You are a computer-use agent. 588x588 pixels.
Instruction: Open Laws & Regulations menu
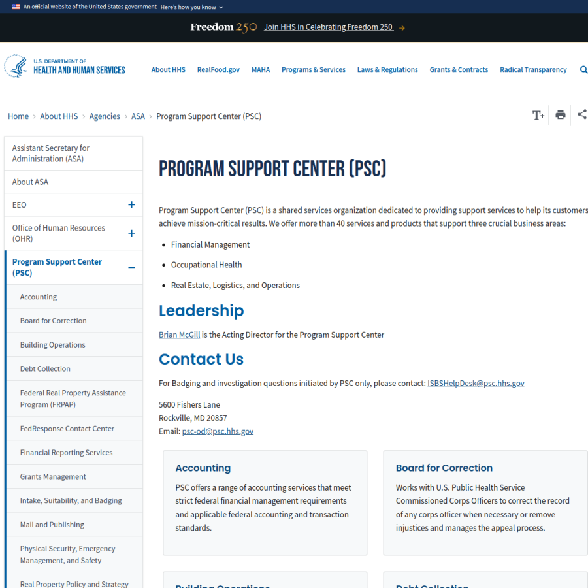point(387,70)
